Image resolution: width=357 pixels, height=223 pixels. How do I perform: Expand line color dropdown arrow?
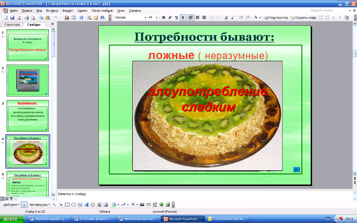click(128, 205)
